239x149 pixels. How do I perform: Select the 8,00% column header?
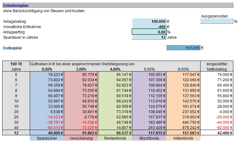(x=183, y=69)
